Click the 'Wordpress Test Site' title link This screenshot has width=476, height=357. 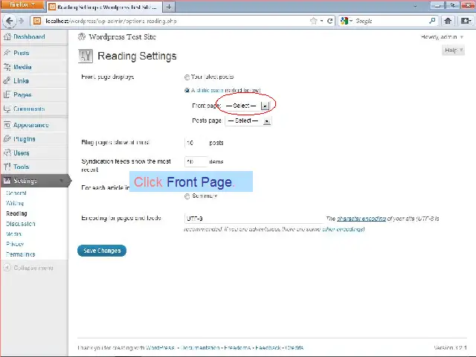pyautogui.click(x=122, y=36)
